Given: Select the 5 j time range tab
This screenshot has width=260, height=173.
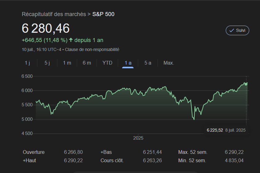Looking at the screenshot, I should tap(47, 63).
